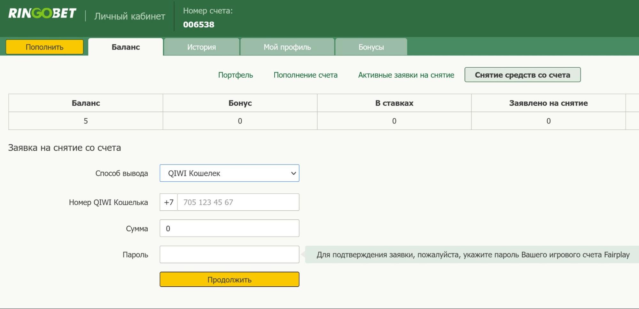Click the Бонус column header
This screenshot has width=639, height=309.
pos(240,103)
